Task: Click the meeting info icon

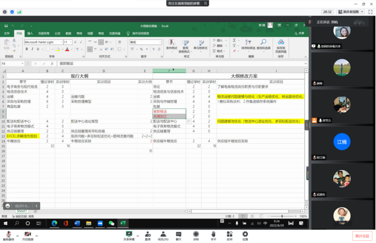Action: 5,12
